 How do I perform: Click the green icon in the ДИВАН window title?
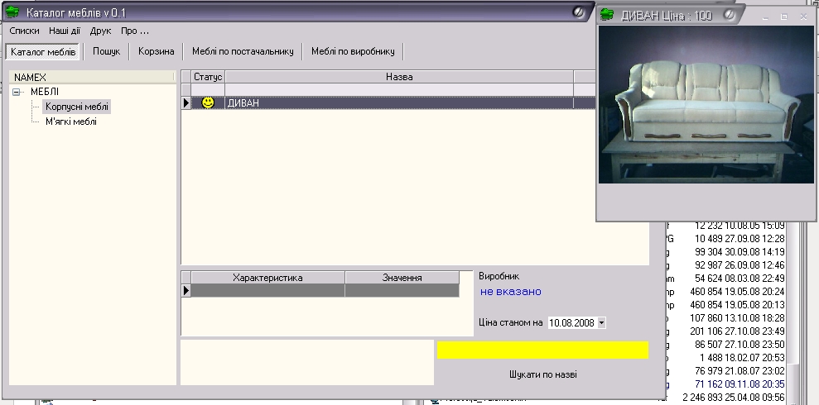coord(607,15)
